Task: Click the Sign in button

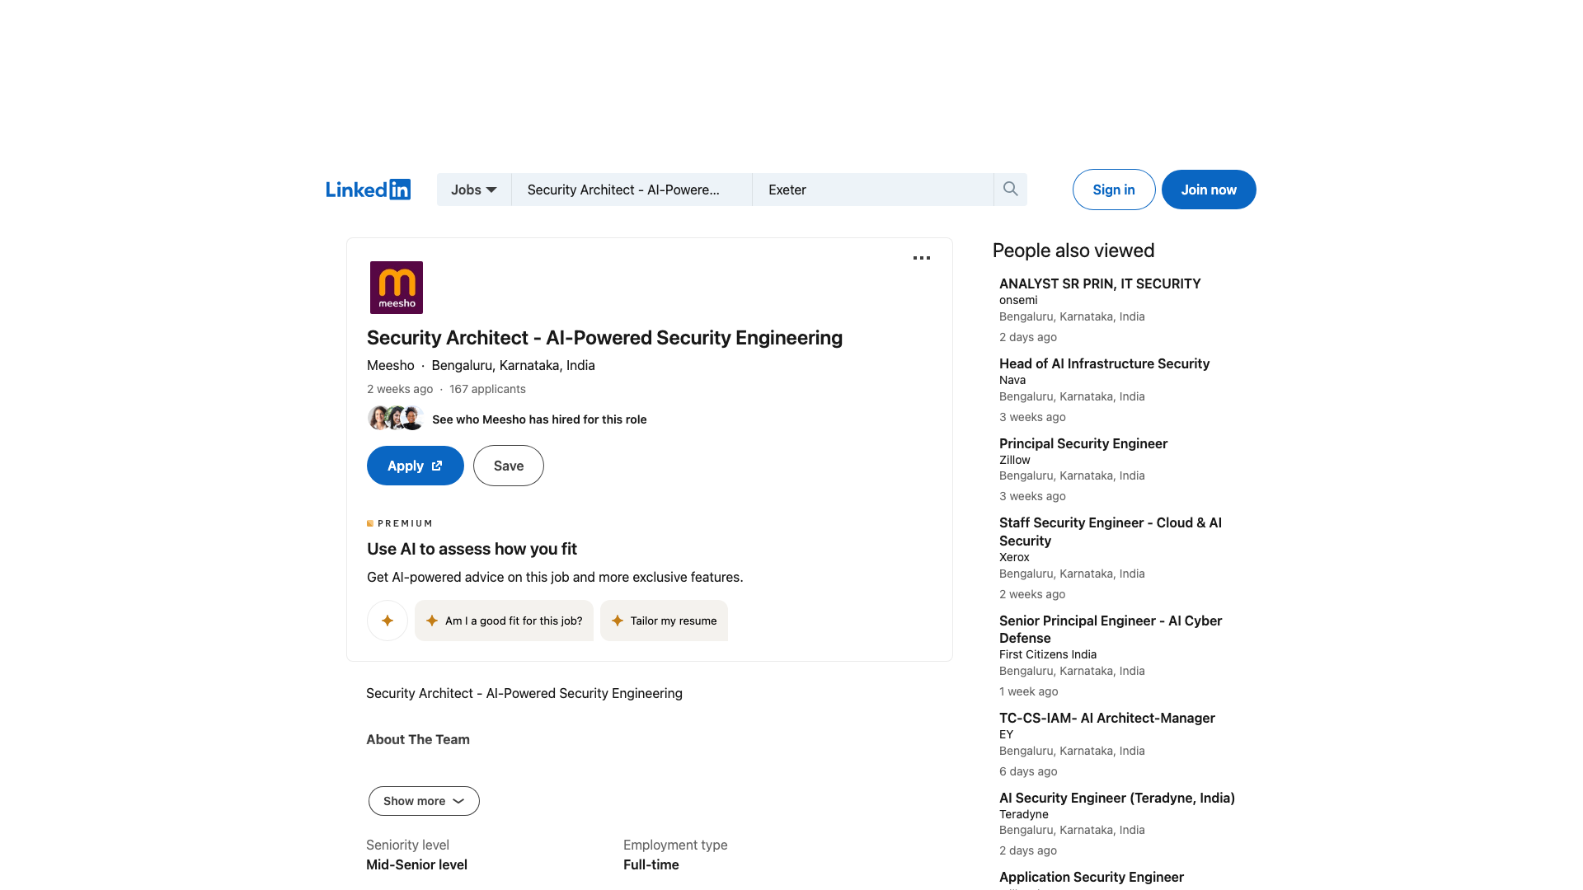Action: pyautogui.click(x=1114, y=190)
